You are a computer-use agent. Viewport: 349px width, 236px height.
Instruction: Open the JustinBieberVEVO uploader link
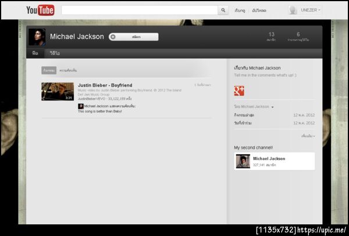click(x=91, y=99)
